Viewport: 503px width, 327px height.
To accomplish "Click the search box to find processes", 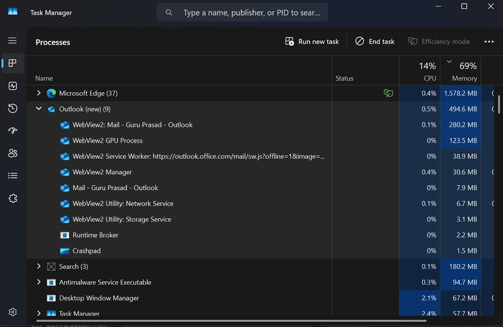I will pos(242,13).
